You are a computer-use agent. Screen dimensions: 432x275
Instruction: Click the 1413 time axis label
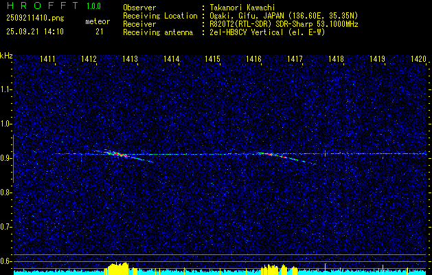tap(130, 58)
